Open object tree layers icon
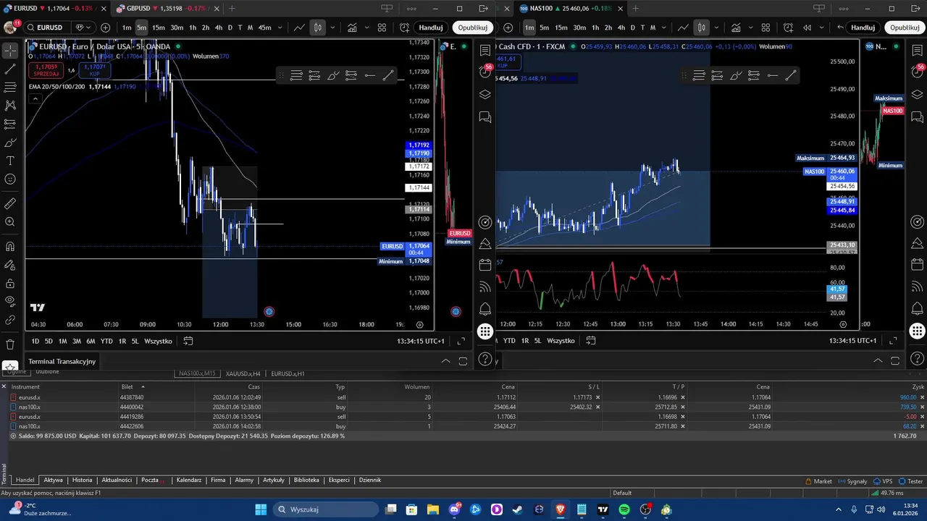Viewport: 927px width, 521px height. 485,94
